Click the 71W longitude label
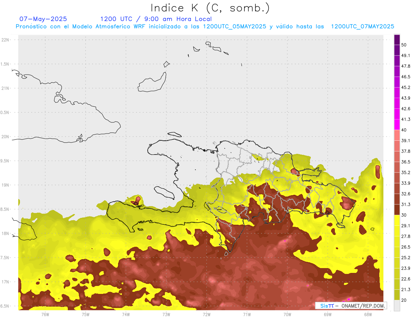This screenshot has width=413, height=319. [x=247, y=314]
